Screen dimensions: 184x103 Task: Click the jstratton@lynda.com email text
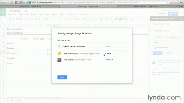83,60
